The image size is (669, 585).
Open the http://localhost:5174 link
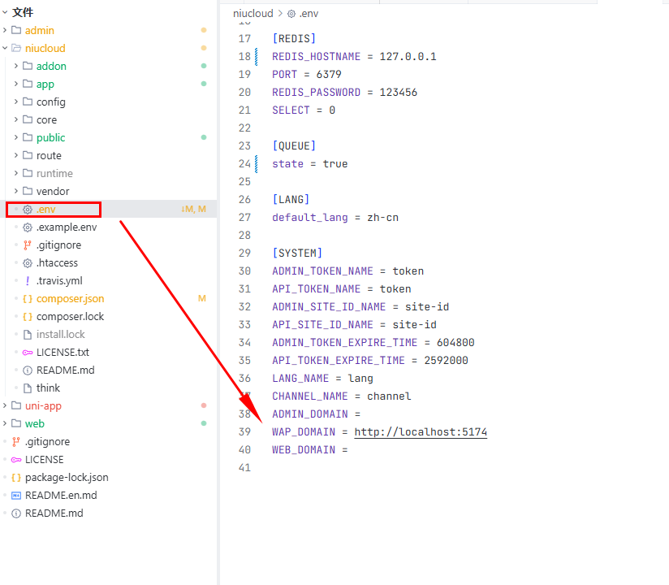420,432
